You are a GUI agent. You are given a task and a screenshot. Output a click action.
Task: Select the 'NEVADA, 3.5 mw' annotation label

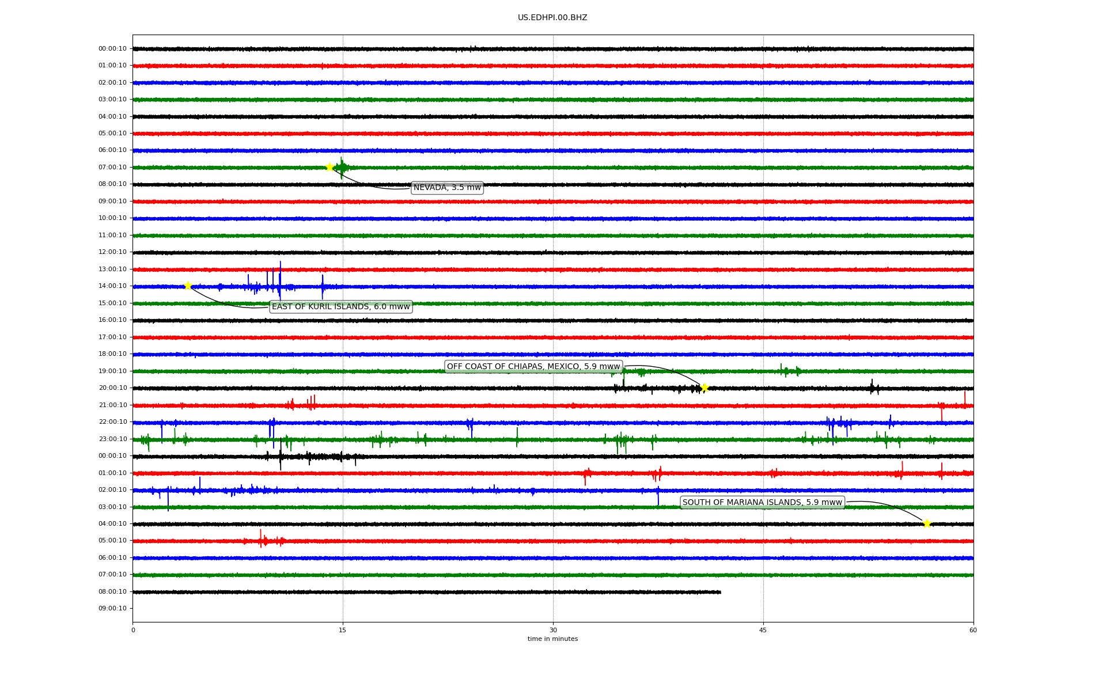click(447, 188)
